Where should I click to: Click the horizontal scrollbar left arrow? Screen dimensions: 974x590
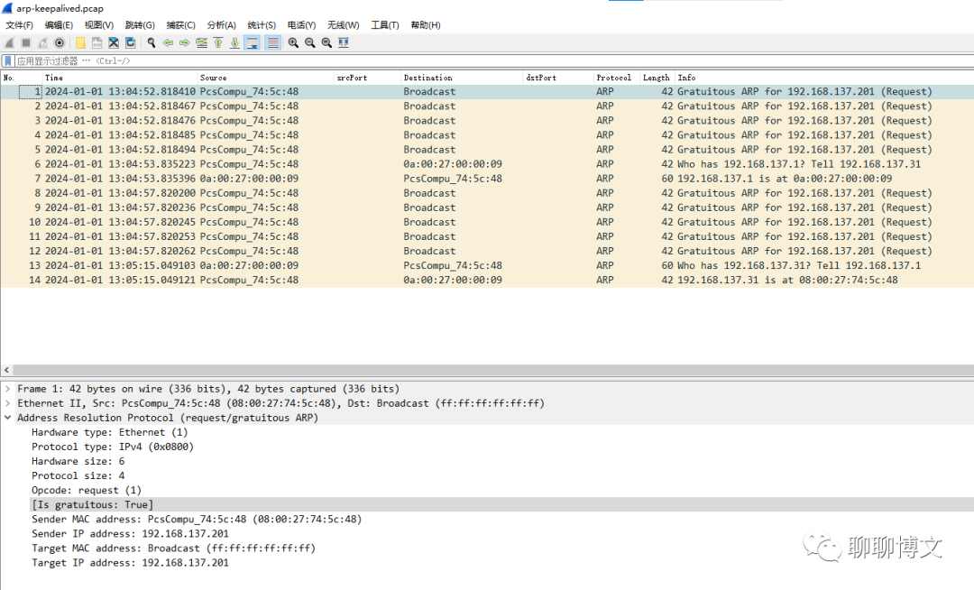coord(7,370)
